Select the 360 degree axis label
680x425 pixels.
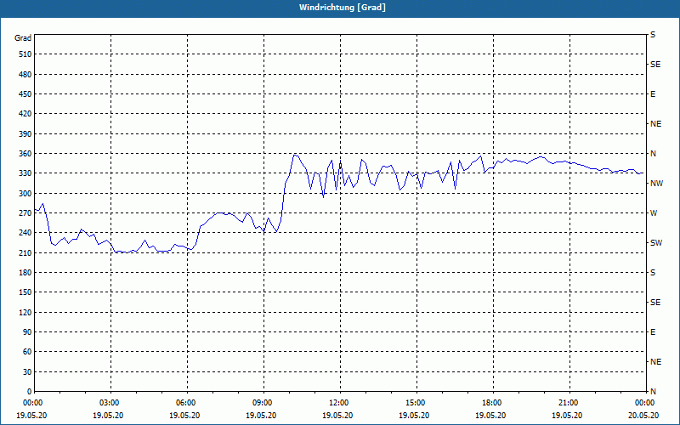coord(25,154)
